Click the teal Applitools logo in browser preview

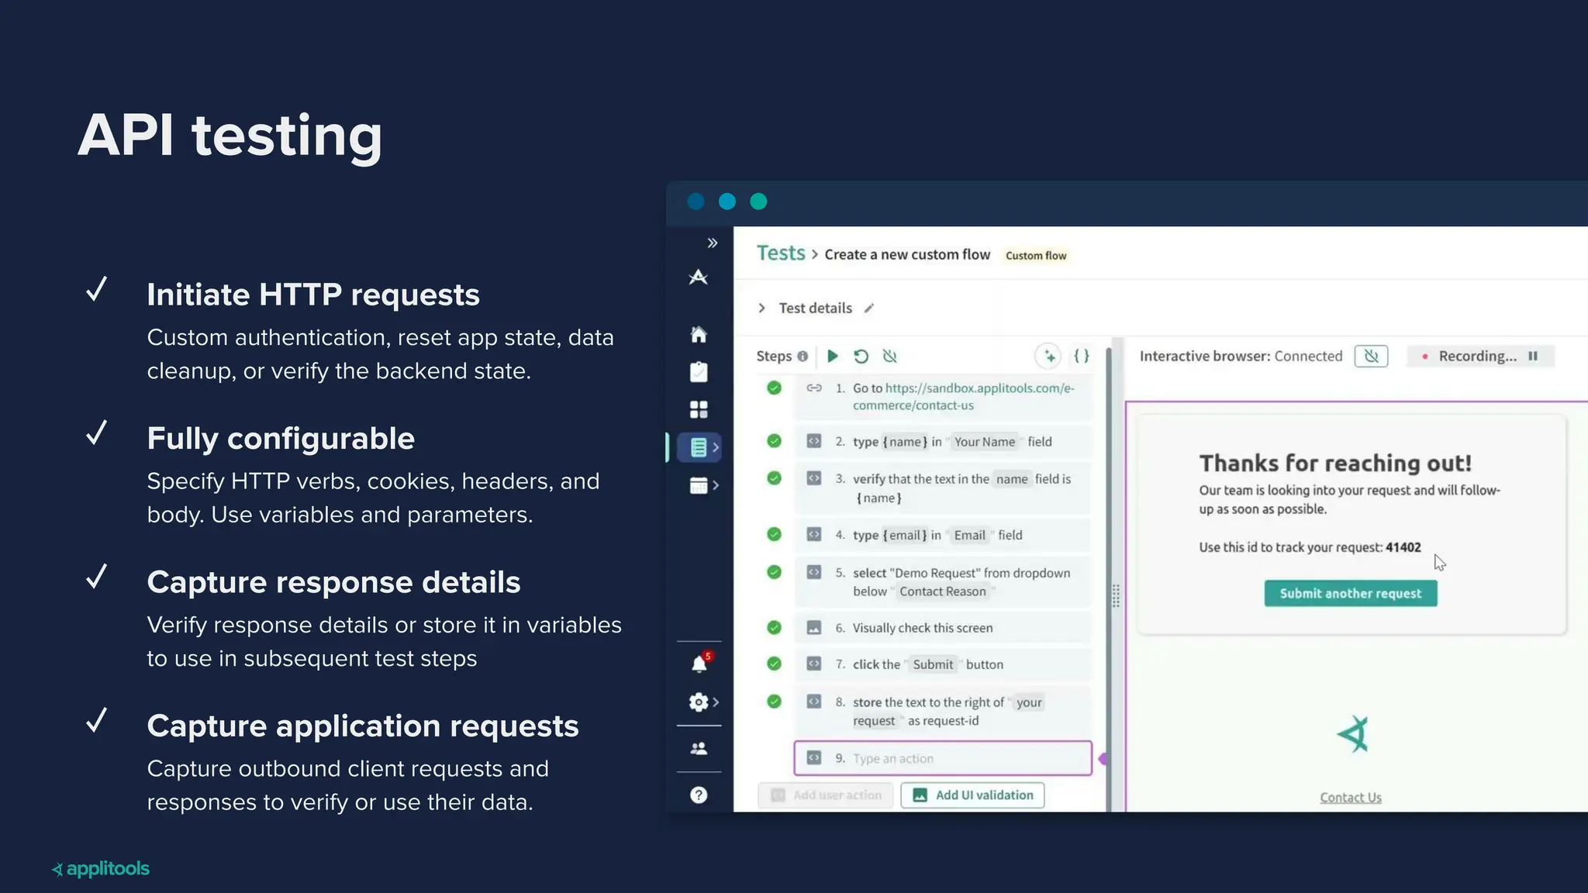[x=1353, y=734]
